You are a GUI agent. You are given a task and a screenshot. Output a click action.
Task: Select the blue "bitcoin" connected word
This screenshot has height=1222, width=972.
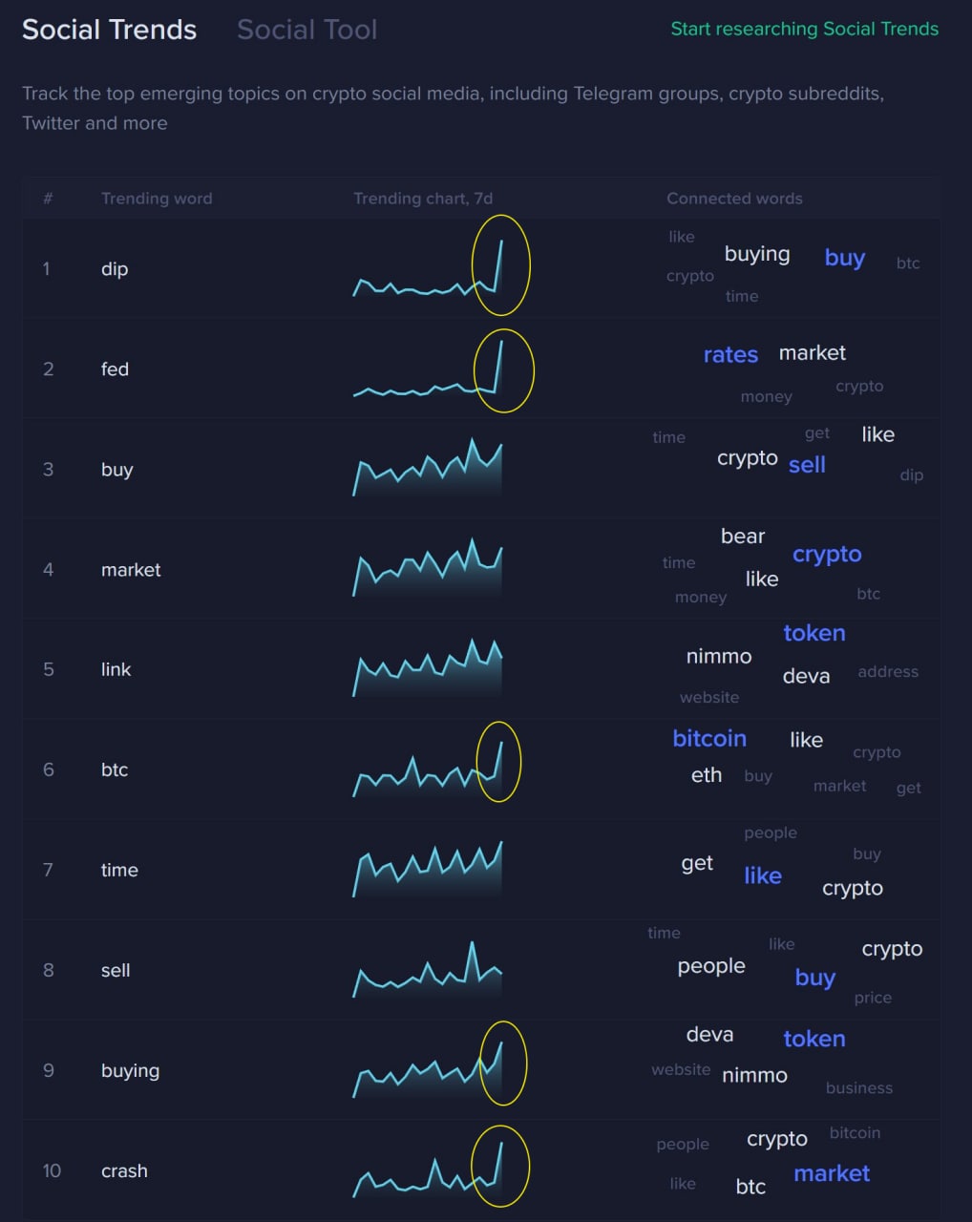pos(709,739)
